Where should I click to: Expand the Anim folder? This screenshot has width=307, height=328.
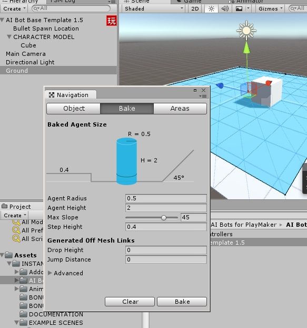17,289
